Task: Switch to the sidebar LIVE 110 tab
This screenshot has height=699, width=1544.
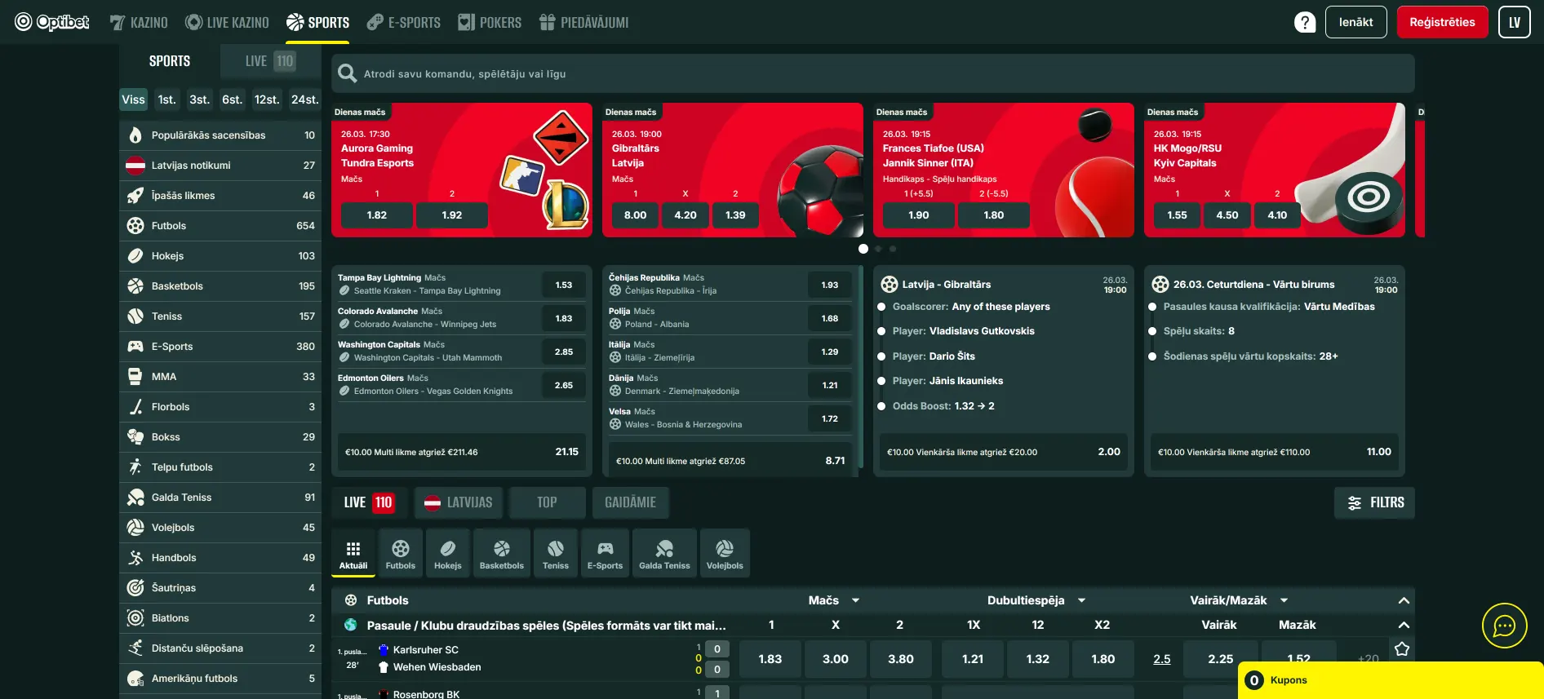Action: click(270, 61)
